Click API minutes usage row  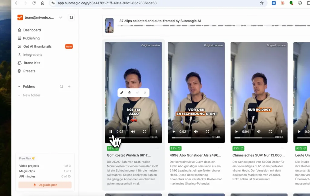tap(45, 176)
